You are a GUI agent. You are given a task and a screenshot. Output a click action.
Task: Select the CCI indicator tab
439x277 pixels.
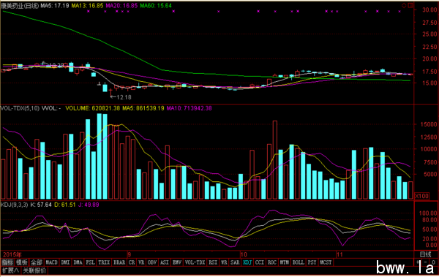click(x=260, y=262)
